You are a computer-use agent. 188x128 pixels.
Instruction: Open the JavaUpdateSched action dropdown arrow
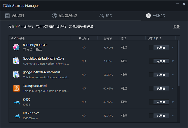pos(173,88)
